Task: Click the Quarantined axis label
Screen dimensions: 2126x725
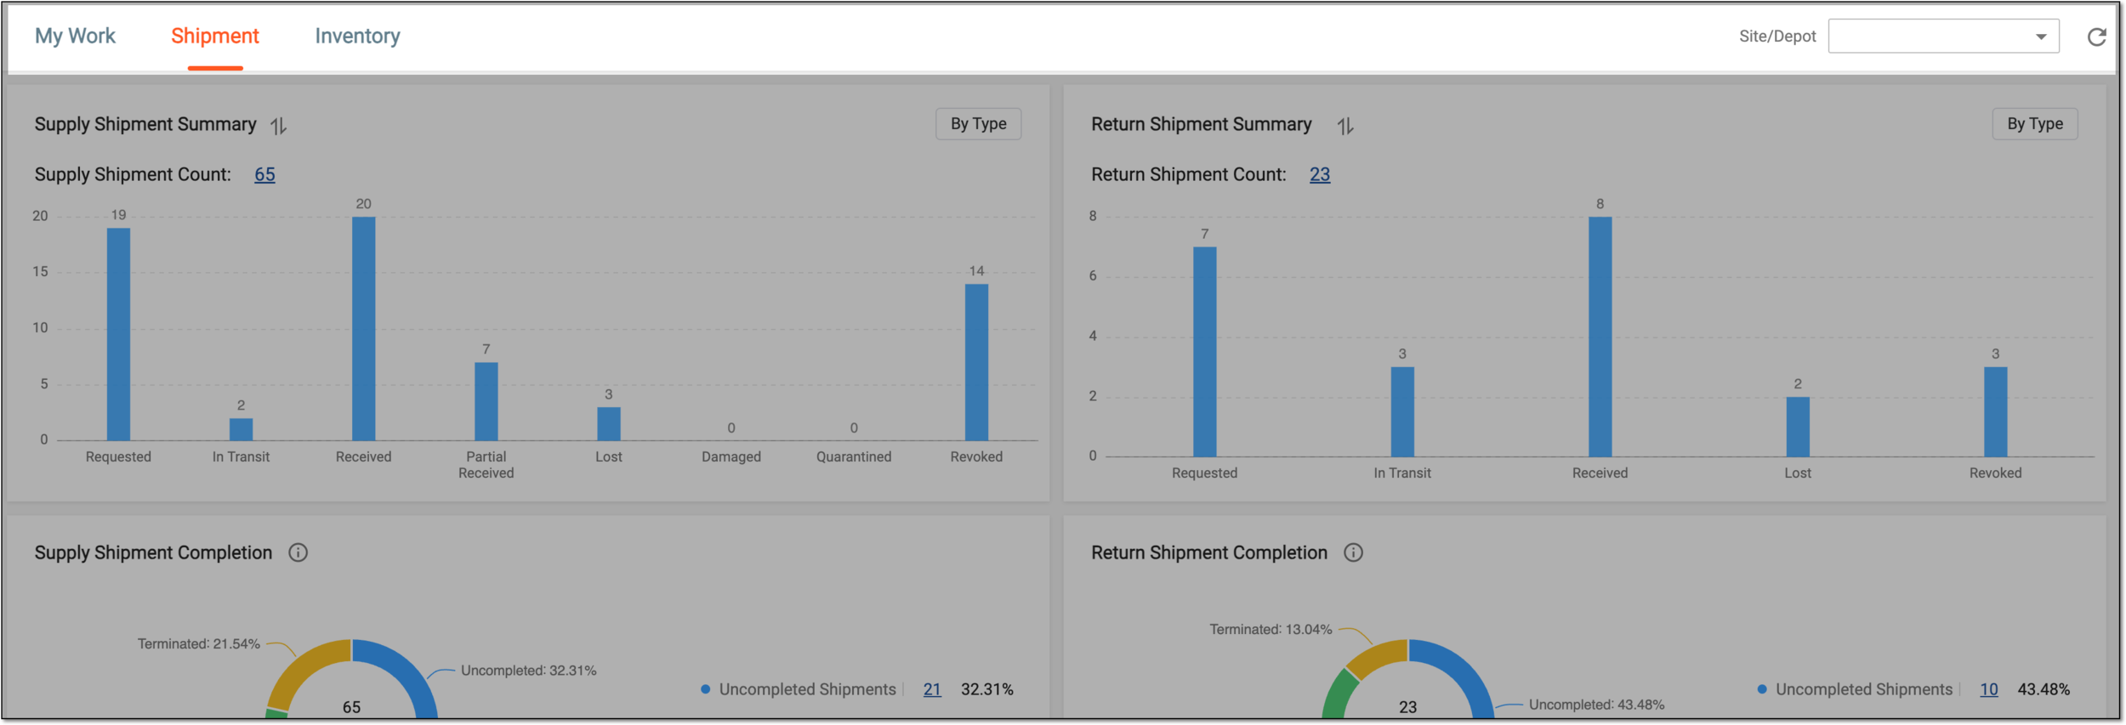Action: [854, 457]
